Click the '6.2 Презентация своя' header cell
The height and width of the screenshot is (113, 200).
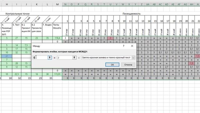37,30
